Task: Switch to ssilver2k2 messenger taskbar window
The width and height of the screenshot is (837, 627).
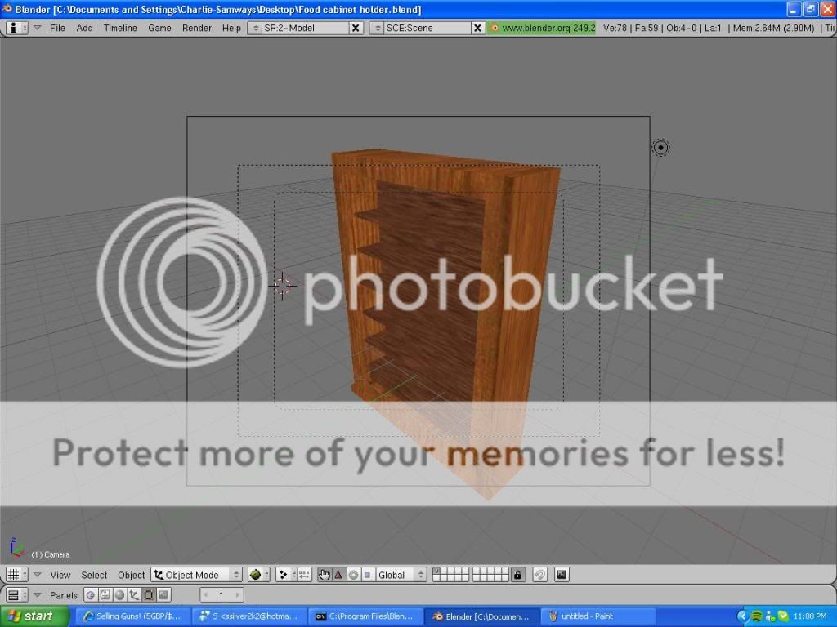Action: coord(248,616)
